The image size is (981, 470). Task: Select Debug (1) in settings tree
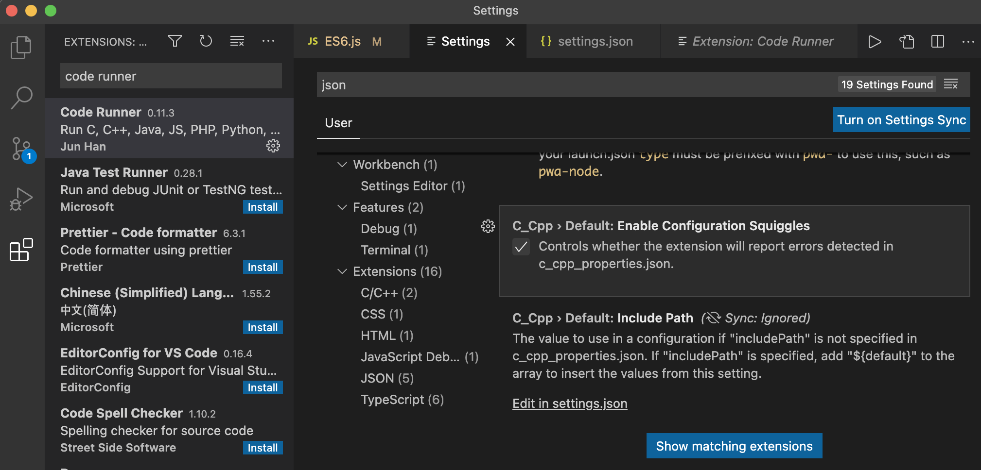point(389,229)
